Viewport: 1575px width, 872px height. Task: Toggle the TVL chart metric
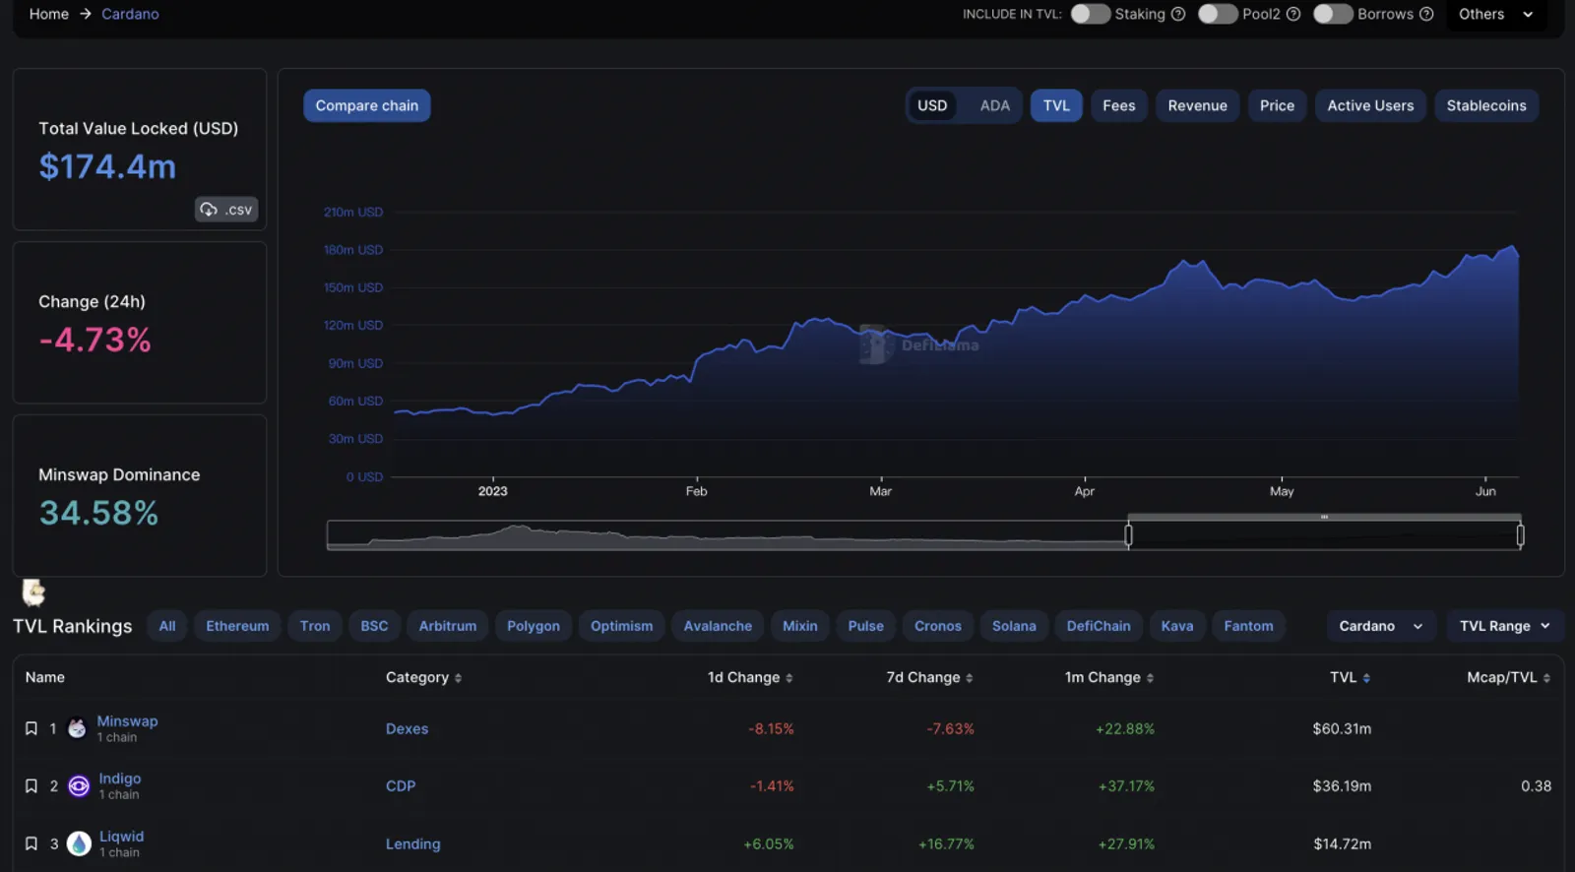pyautogui.click(x=1056, y=105)
